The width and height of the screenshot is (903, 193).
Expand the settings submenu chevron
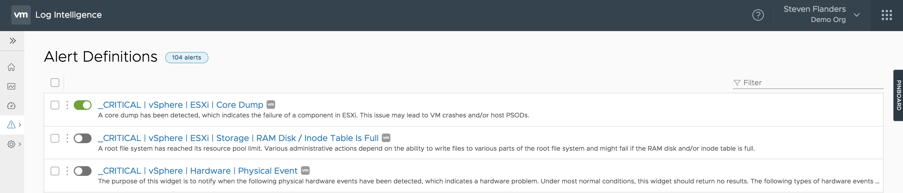20,144
